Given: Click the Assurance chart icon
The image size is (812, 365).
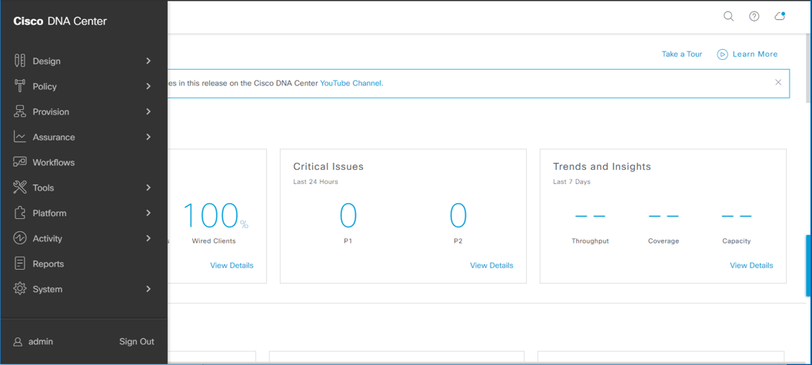Looking at the screenshot, I should pos(20,137).
